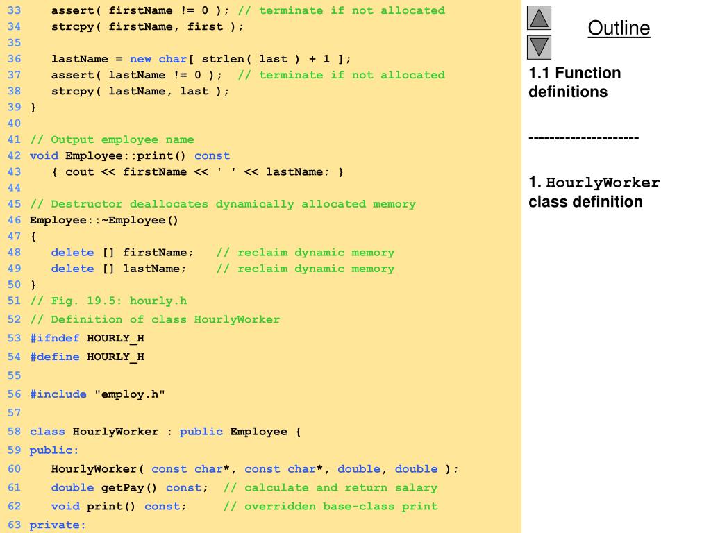The width and height of the screenshot is (711, 533).
Task: Click the '#include "employ.h"' line
Action: tap(97, 394)
